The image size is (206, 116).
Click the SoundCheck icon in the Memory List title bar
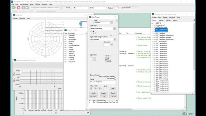[x=153, y=14]
